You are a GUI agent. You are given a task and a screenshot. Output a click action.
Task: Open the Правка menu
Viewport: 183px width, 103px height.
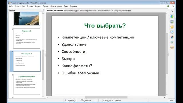(17, 6)
